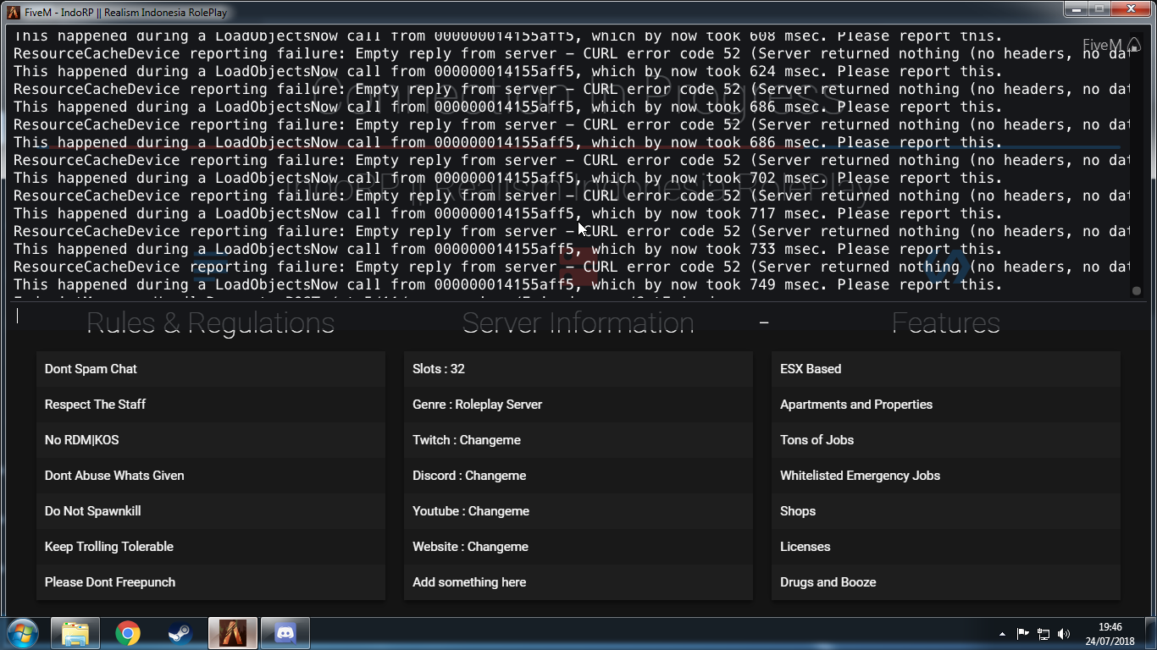Screen dimensions: 1157x650
Task: Click the "Twitch : Changeme" entry
Action: tap(578, 440)
